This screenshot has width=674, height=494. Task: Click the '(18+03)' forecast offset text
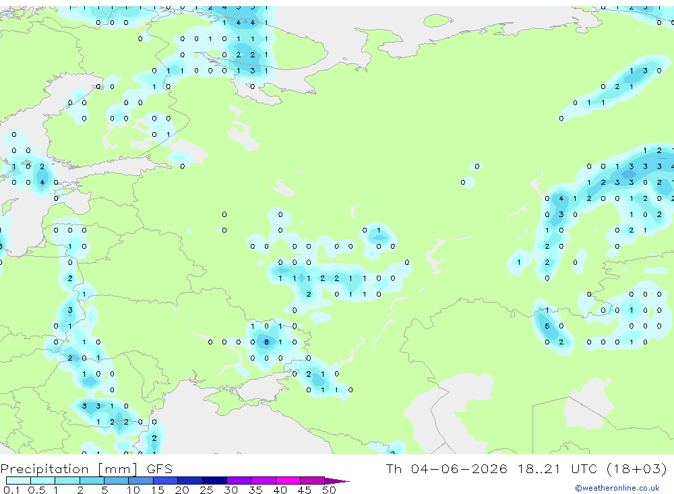637,468
